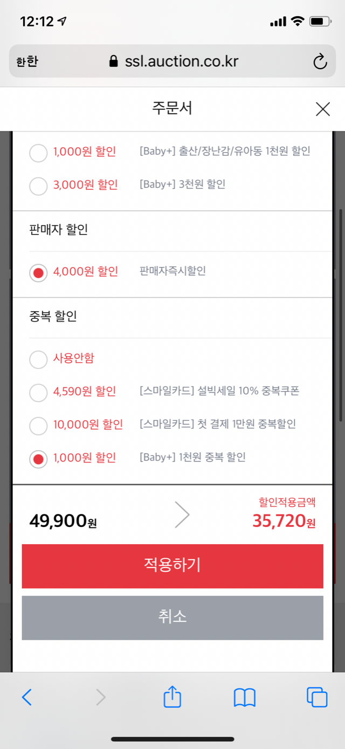Tap the gray 취소 button

[172, 618]
